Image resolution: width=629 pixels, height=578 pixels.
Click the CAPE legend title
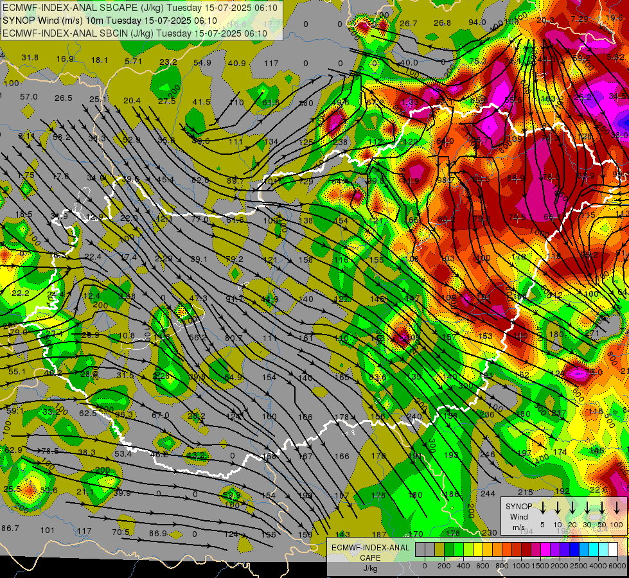tap(370, 558)
